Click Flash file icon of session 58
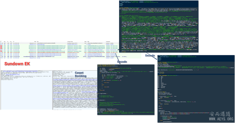The image size is (235, 123). click(x=1, y=46)
